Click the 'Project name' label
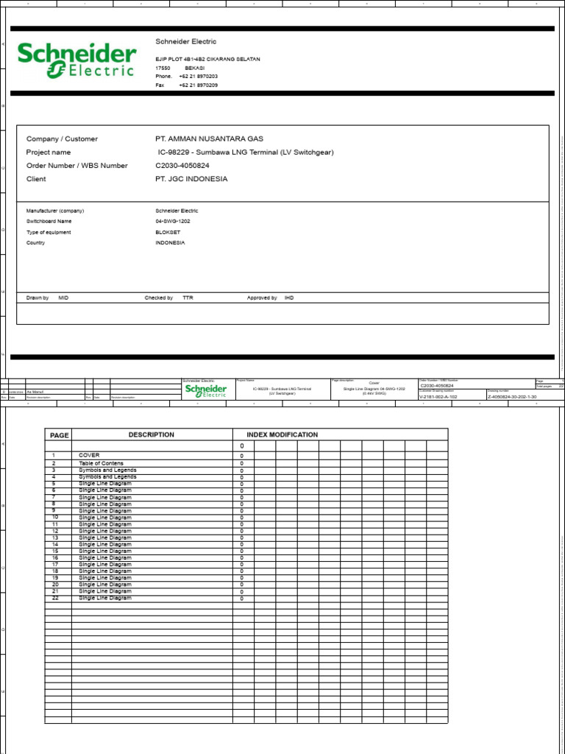This screenshot has width=565, height=754. [49, 152]
